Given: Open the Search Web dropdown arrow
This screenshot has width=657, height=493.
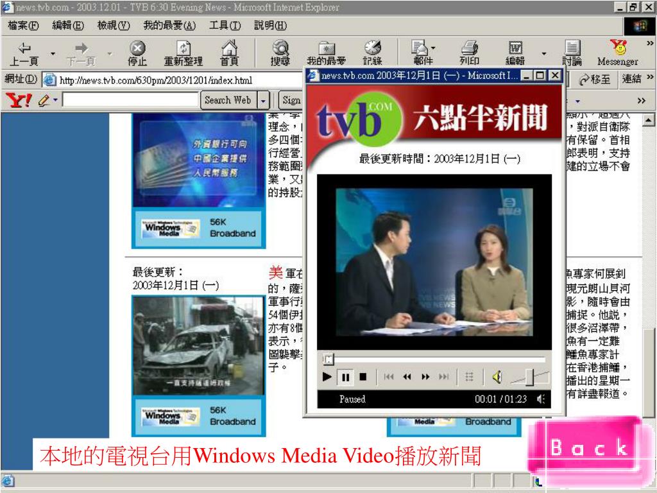Looking at the screenshot, I should coord(263,101).
